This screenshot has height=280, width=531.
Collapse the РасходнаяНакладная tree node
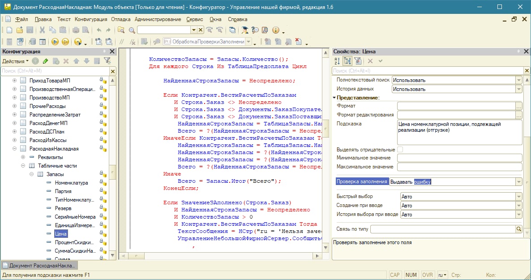tap(15, 149)
